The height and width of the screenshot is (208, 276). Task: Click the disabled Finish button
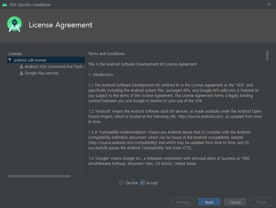coord(261,202)
